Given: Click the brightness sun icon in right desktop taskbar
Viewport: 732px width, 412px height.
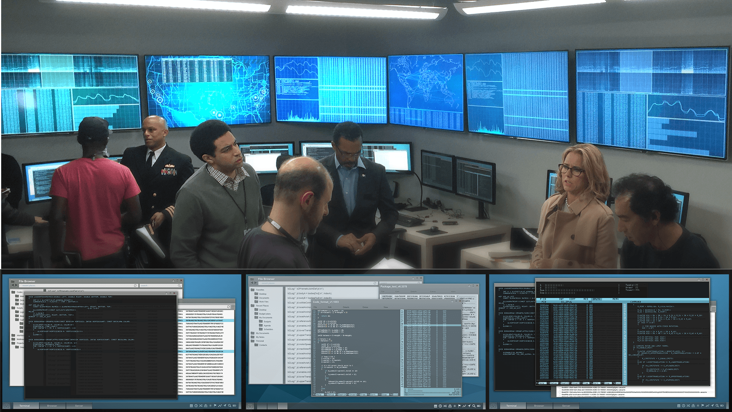Looking at the screenshot, I should point(698,406).
